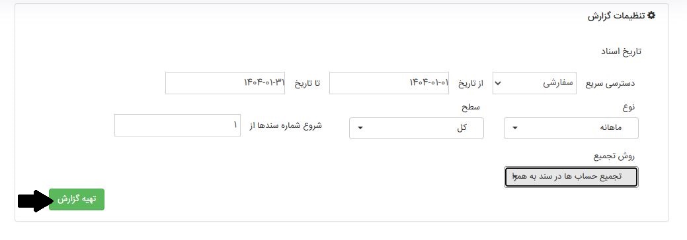Click the caret arrow in the ماهانه dropdown
Screen dimensions: 687x240
515,128
